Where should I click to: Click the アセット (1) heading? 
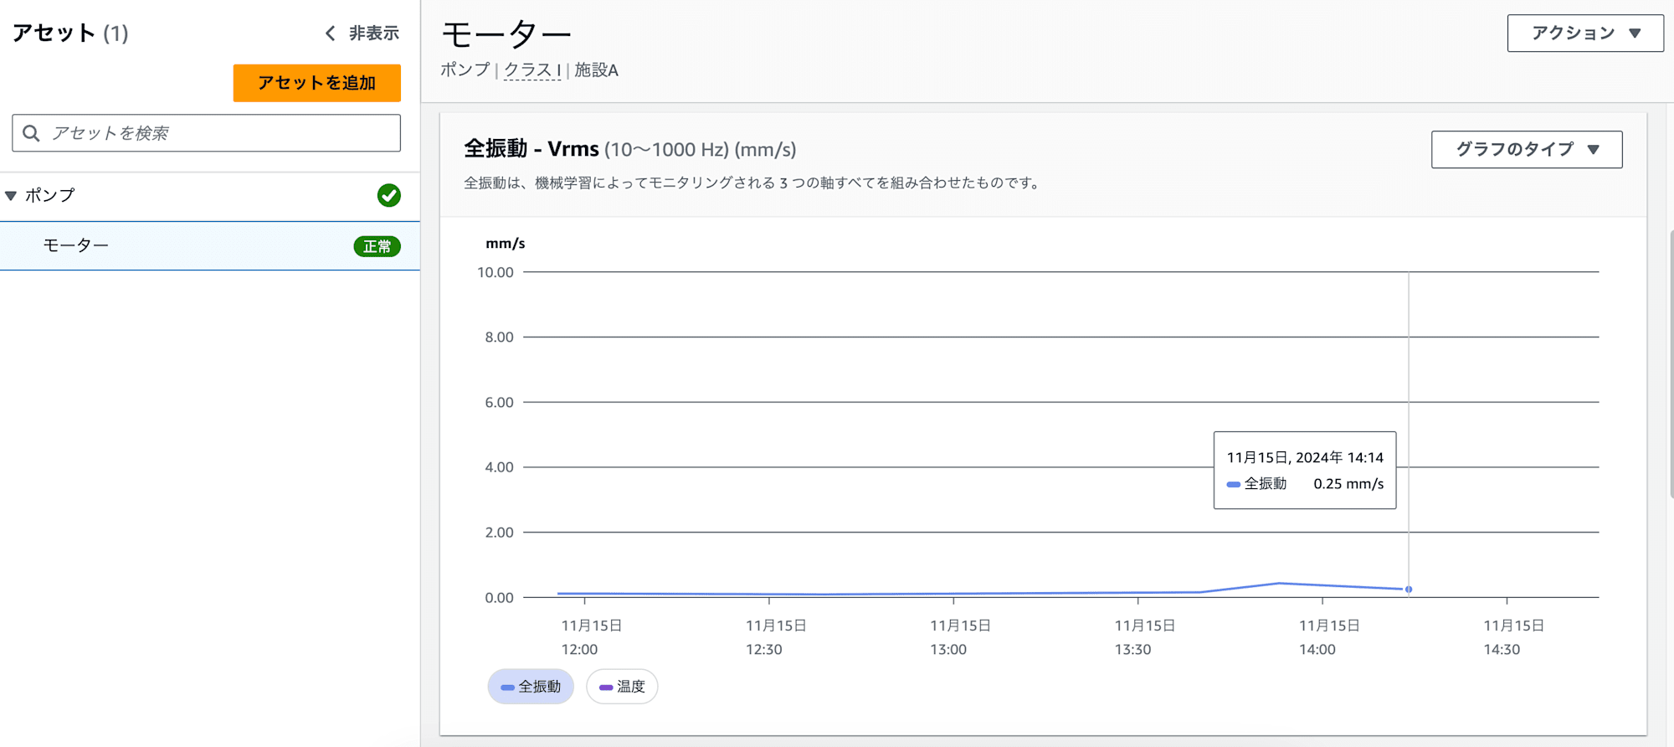(70, 33)
